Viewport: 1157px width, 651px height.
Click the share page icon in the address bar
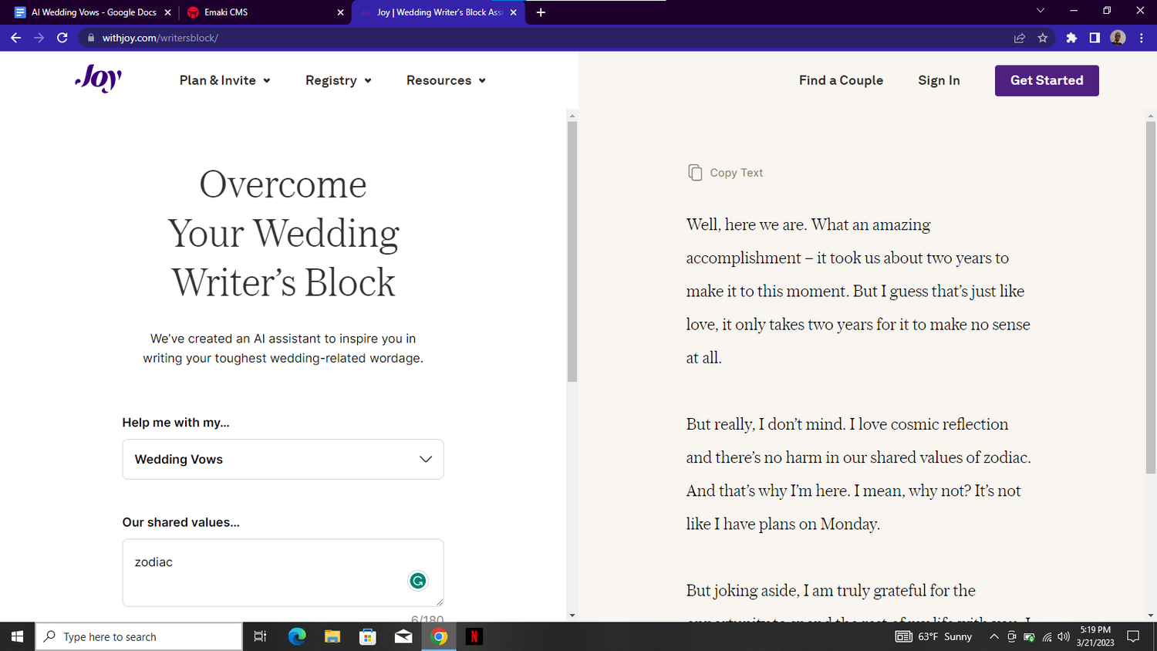click(x=1020, y=38)
